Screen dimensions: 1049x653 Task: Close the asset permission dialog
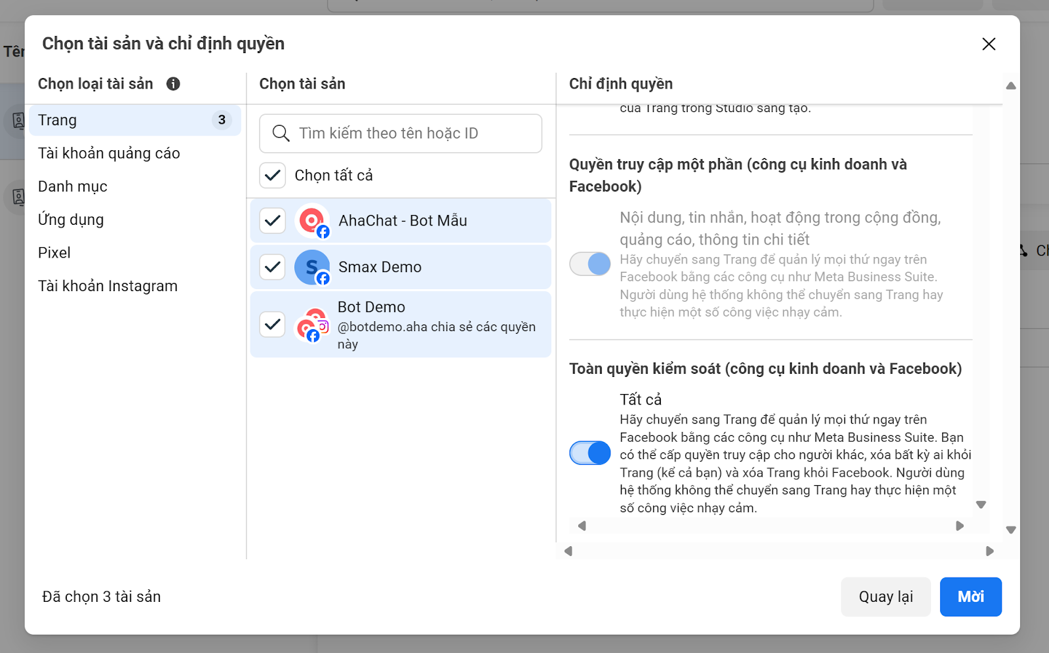click(989, 44)
